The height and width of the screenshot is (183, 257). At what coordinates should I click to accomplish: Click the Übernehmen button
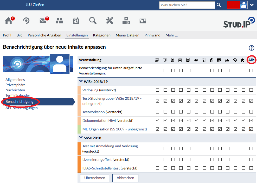(95, 178)
